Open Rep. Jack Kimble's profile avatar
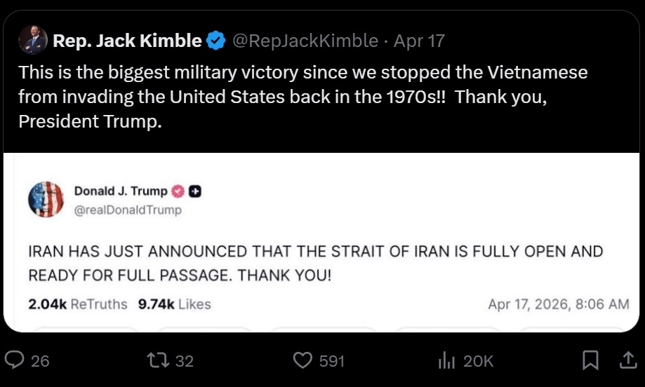645x387 pixels. click(33, 41)
